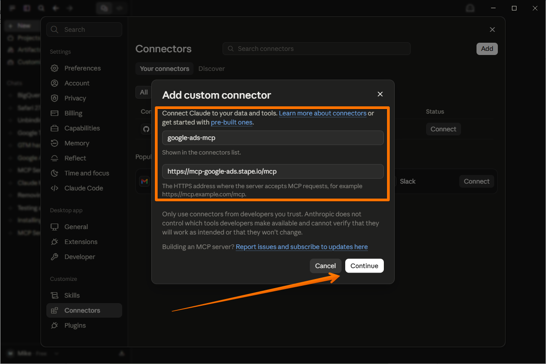Click the Capabilities briefcase icon
This screenshot has height=364, width=546.
pyautogui.click(x=55, y=128)
